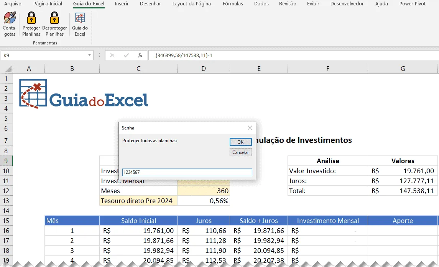Click the Meses label cell
Screen dimensions: 439x267
tap(138, 191)
